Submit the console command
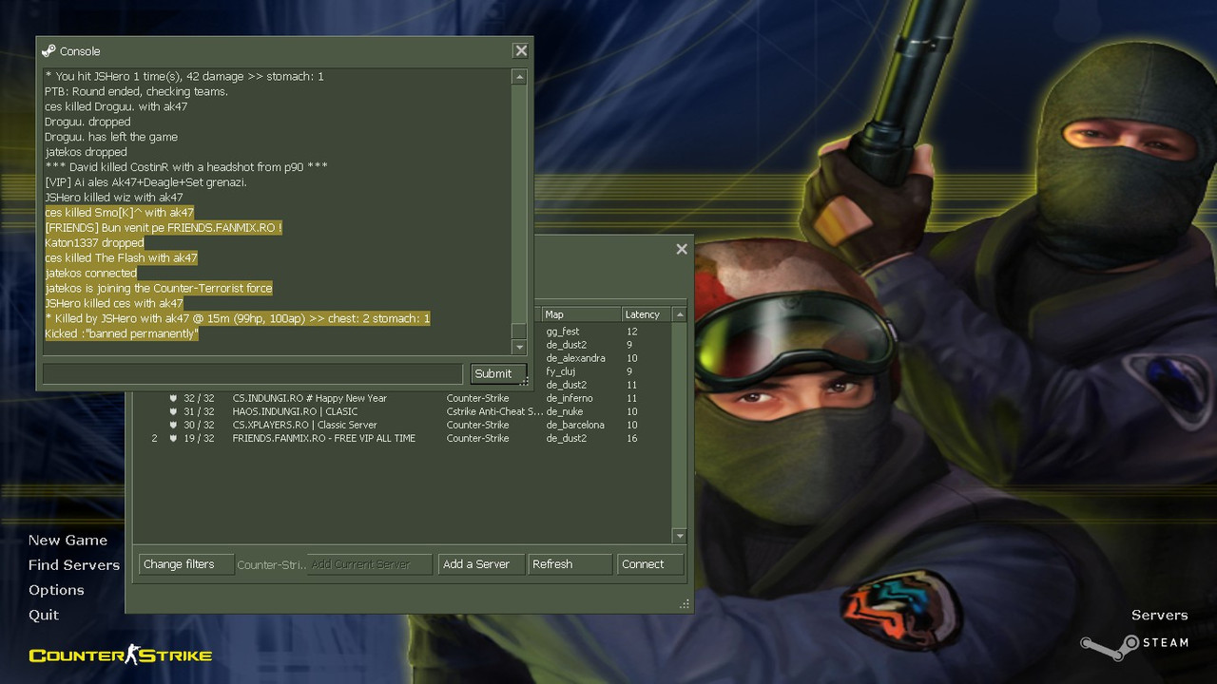Image resolution: width=1217 pixels, height=684 pixels. (498, 373)
